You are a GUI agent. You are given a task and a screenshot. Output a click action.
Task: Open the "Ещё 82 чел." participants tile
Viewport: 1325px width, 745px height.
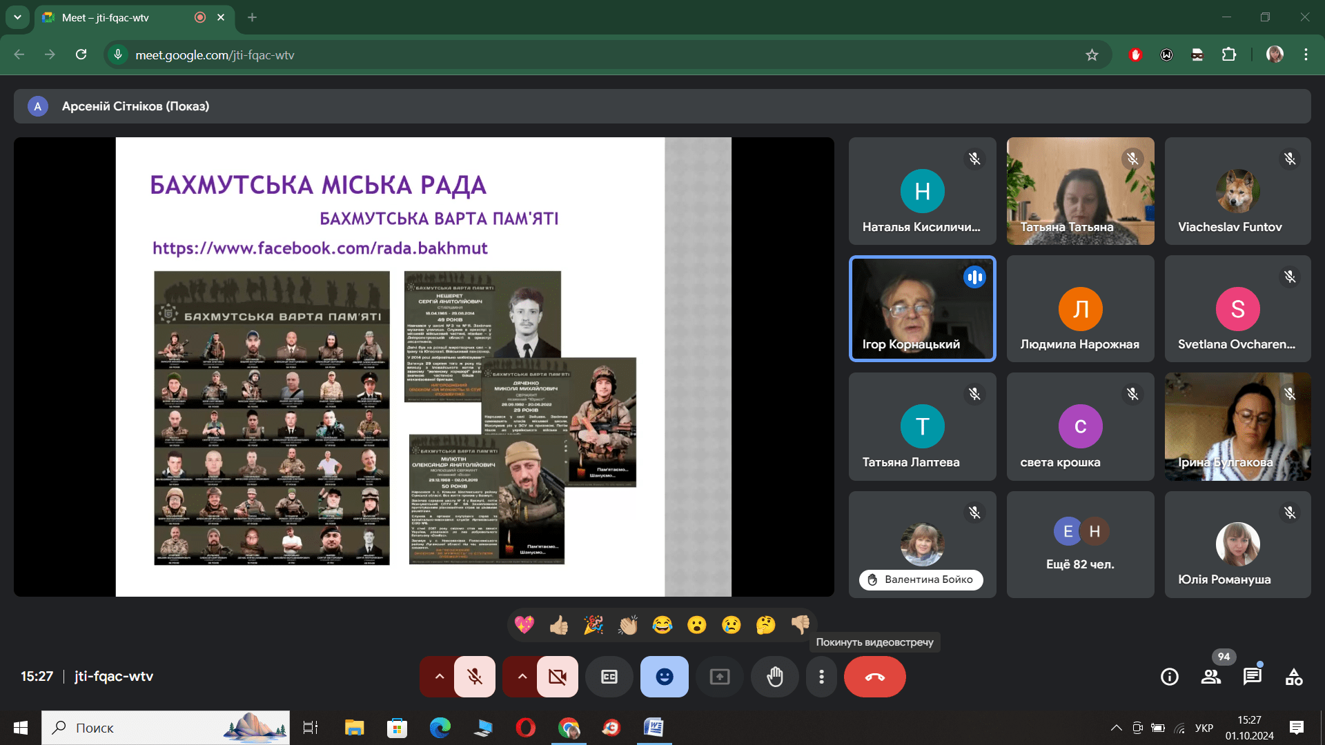point(1080,544)
